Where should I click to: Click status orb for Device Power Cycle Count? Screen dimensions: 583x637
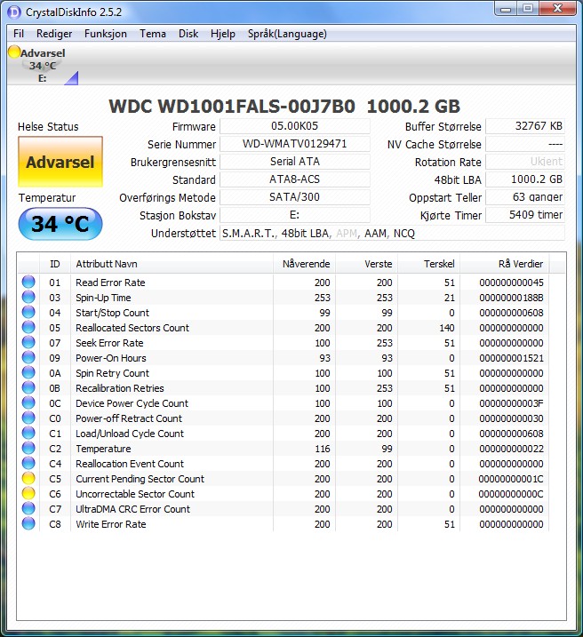point(28,403)
